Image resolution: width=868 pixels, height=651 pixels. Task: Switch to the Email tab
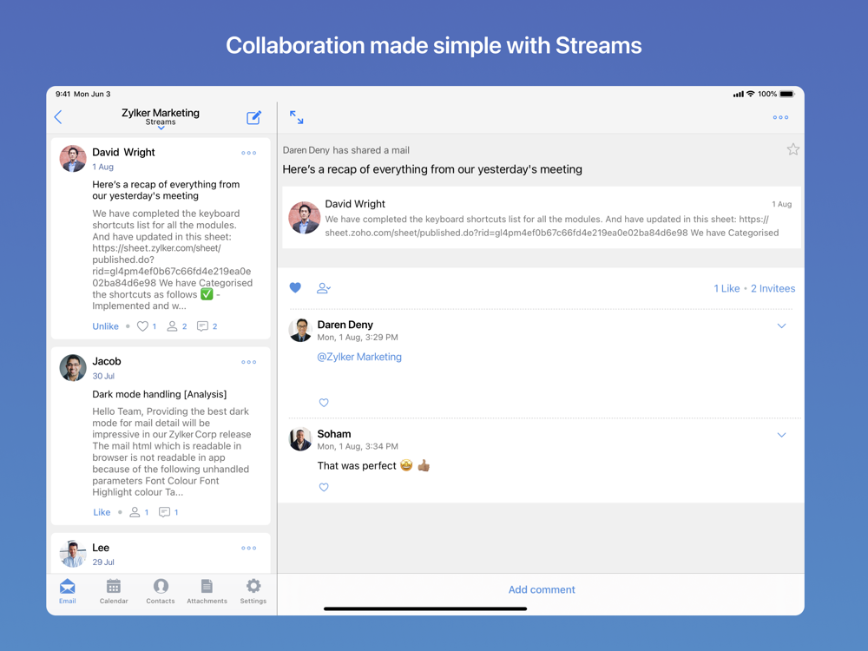[x=68, y=591]
